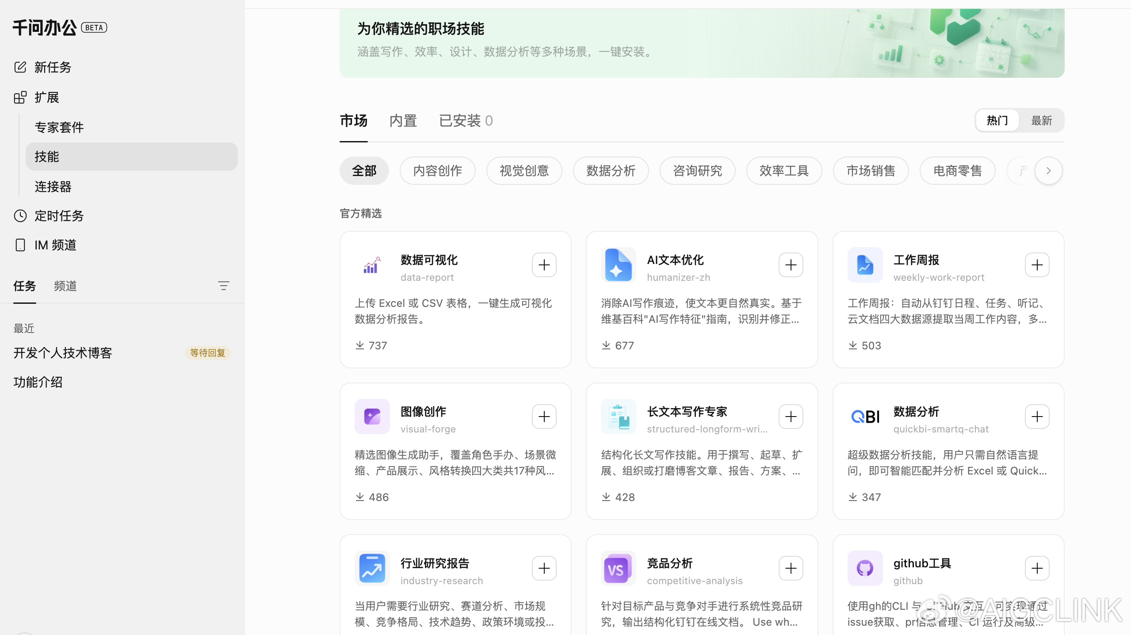Open 定时任务 in sidebar
This screenshot has height=635, width=1131.
[x=59, y=216]
